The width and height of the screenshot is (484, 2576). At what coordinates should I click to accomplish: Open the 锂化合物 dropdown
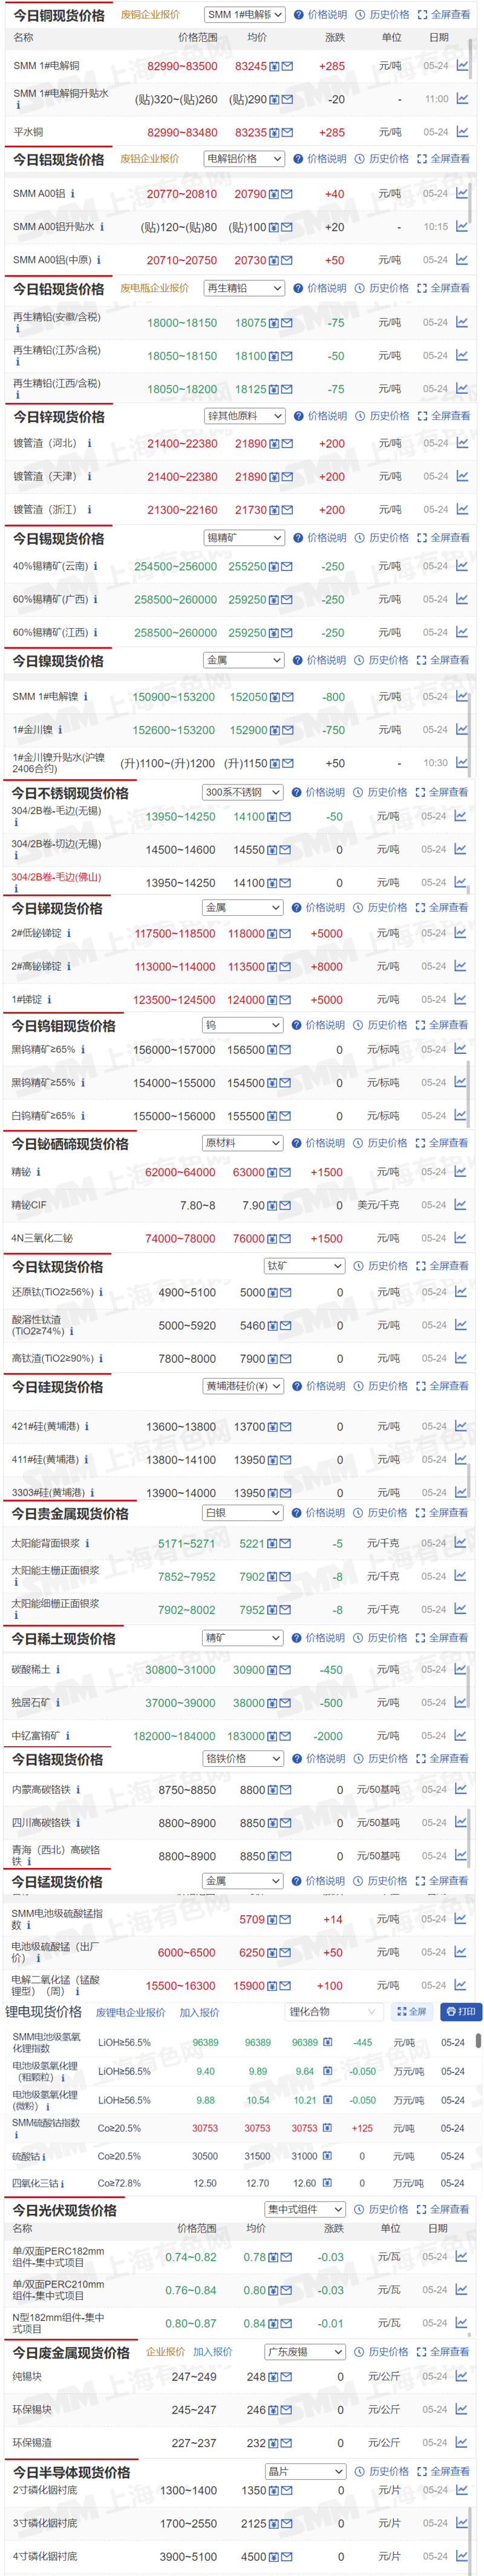(333, 2011)
